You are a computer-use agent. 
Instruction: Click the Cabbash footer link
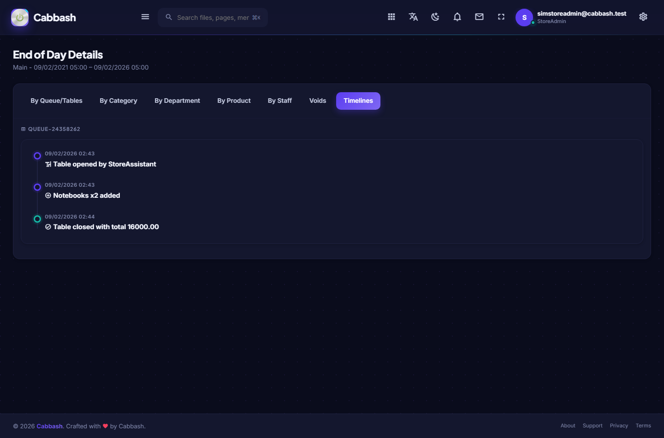(49, 426)
